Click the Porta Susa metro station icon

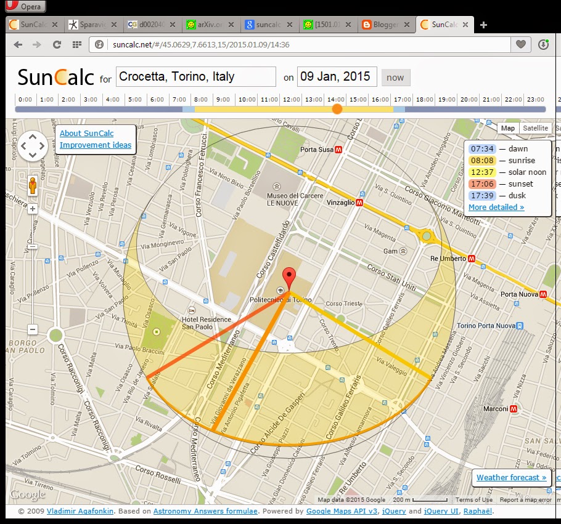[x=338, y=150]
